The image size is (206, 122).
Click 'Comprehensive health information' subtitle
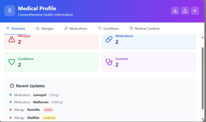point(45,15)
